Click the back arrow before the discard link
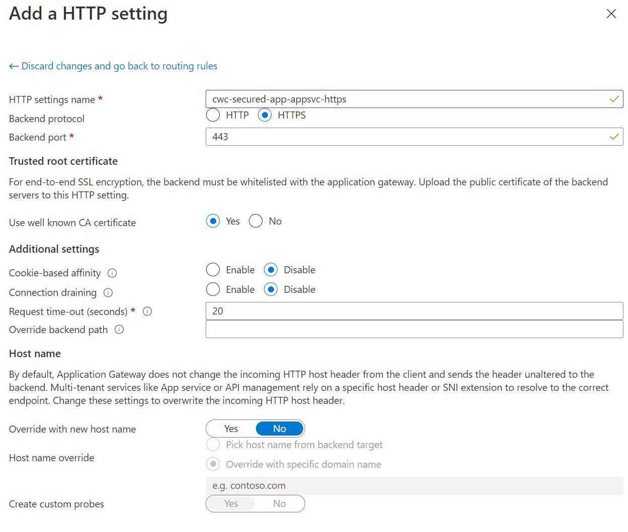The width and height of the screenshot is (628, 532). tap(13, 66)
